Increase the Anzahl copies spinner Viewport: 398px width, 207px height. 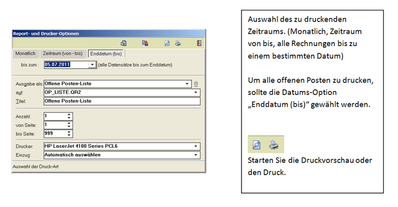click(69, 115)
